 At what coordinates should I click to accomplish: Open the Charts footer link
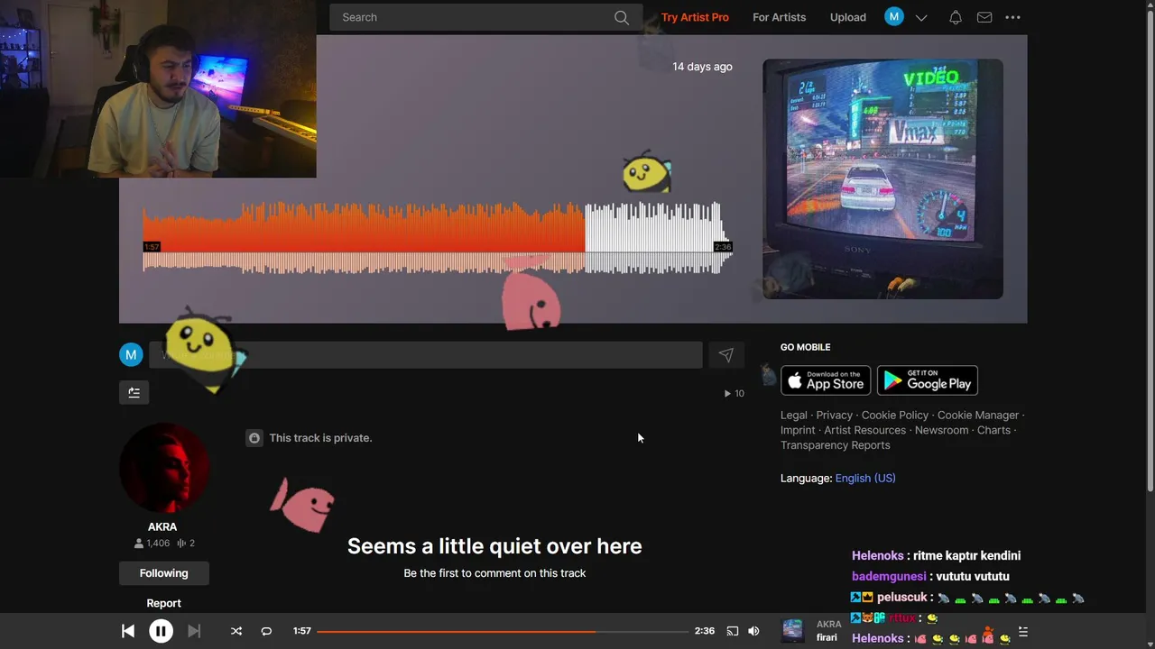point(993,430)
